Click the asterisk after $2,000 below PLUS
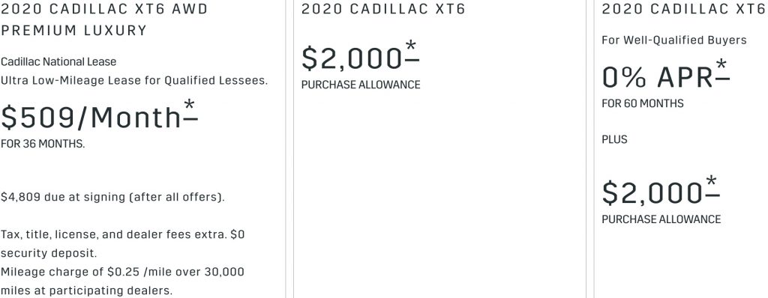Image resolution: width=768 pixels, height=298 pixels. point(712,187)
